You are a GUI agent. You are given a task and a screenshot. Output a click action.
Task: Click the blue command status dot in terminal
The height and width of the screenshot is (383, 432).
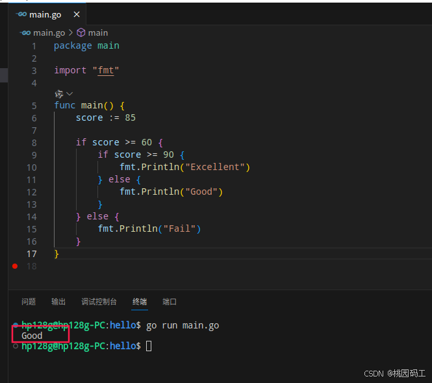(16, 325)
